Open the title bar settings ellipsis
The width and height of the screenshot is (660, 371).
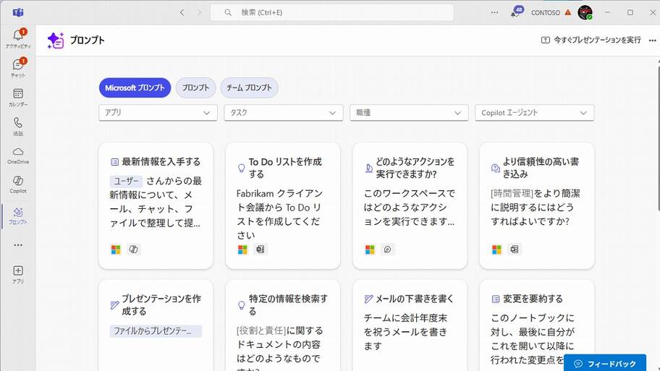click(x=494, y=12)
